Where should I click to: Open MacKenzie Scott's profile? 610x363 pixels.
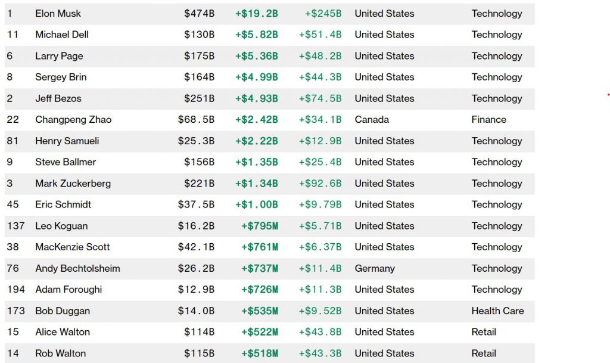(72, 247)
